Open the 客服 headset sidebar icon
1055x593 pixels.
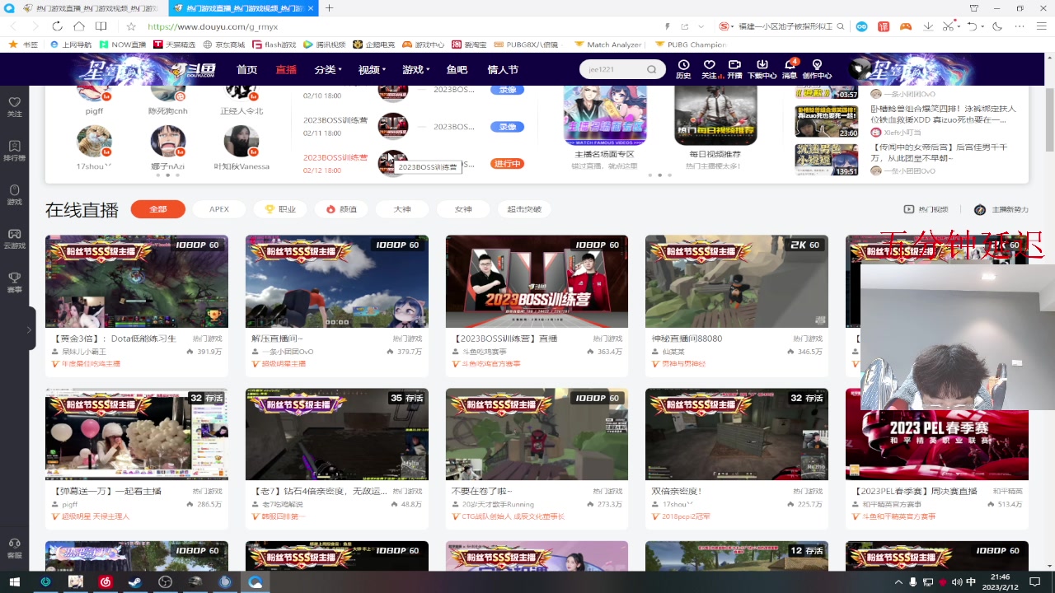point(14,548)
